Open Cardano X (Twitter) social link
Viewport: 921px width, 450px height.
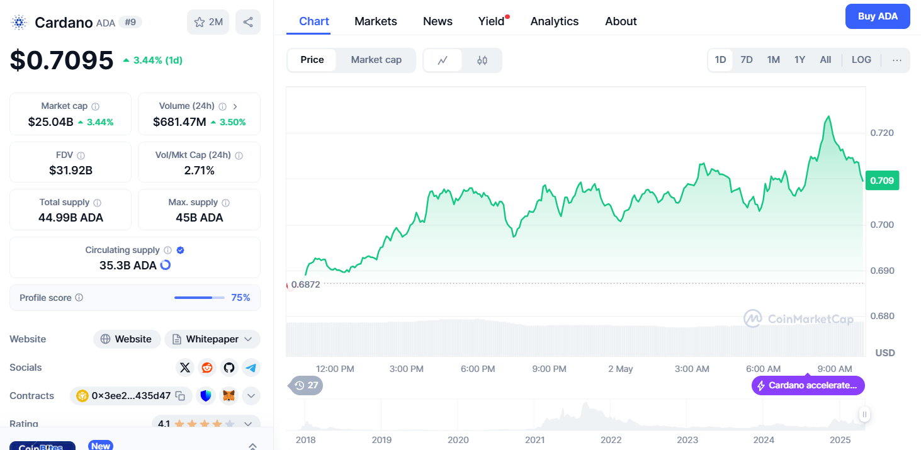coord(185,368)
